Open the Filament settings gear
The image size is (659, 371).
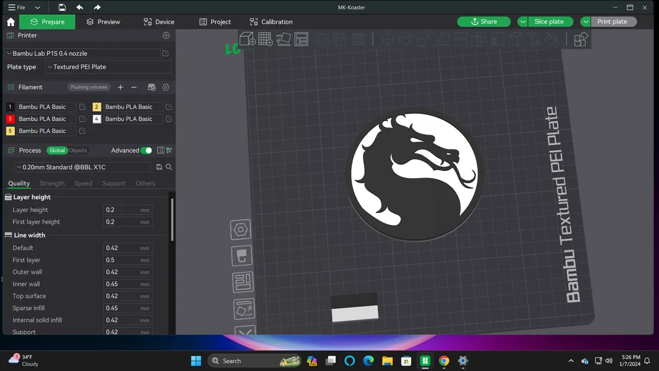[x=165, y=87]
